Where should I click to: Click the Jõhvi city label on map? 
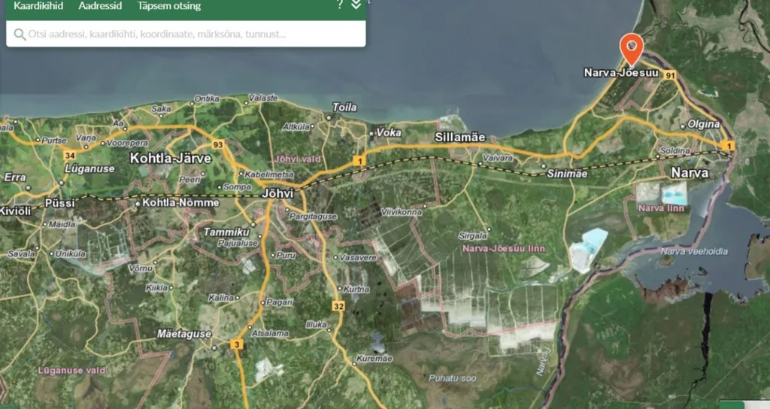(278, 193)
